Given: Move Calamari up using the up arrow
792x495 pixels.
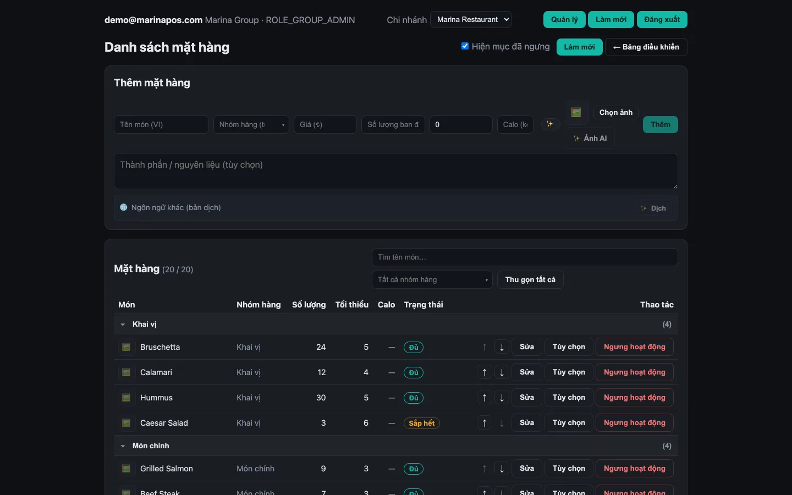Looking at the screenshot, I should click(485, 372).
